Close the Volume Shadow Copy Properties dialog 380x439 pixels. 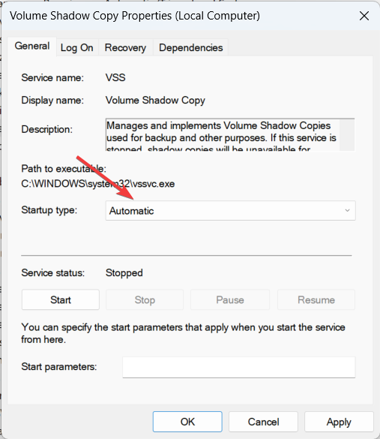coord(364,16)
